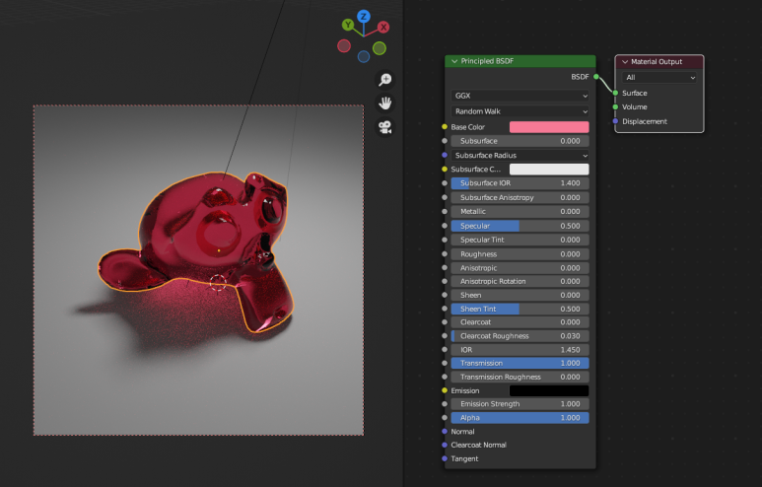762x487 pixels.
Task: Click the Subsurface Anisotropy field
Action: click(520, 197)
